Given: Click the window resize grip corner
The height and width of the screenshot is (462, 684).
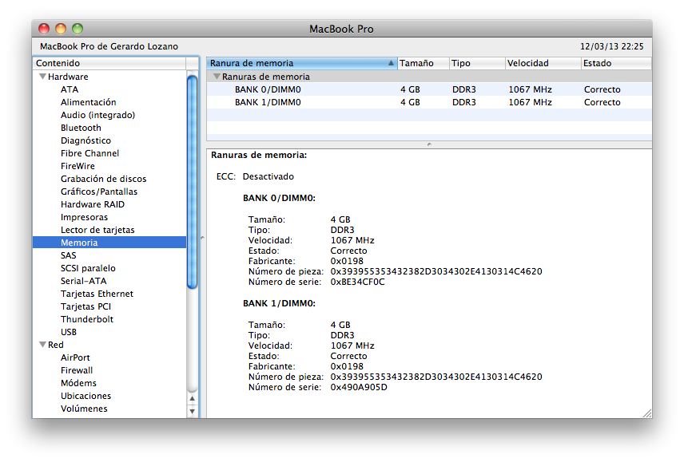Looking at the screenshot, I should 647,413.
